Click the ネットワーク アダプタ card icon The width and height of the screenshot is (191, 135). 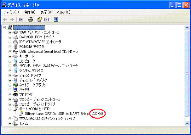click(15, 85)
